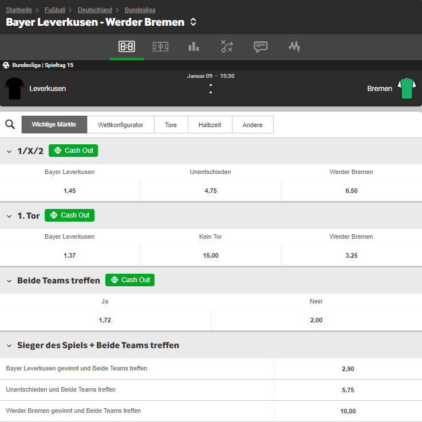This screenshot has width=422, height=422.
Task: Click the market search magnifier icon
Action: 10,124
